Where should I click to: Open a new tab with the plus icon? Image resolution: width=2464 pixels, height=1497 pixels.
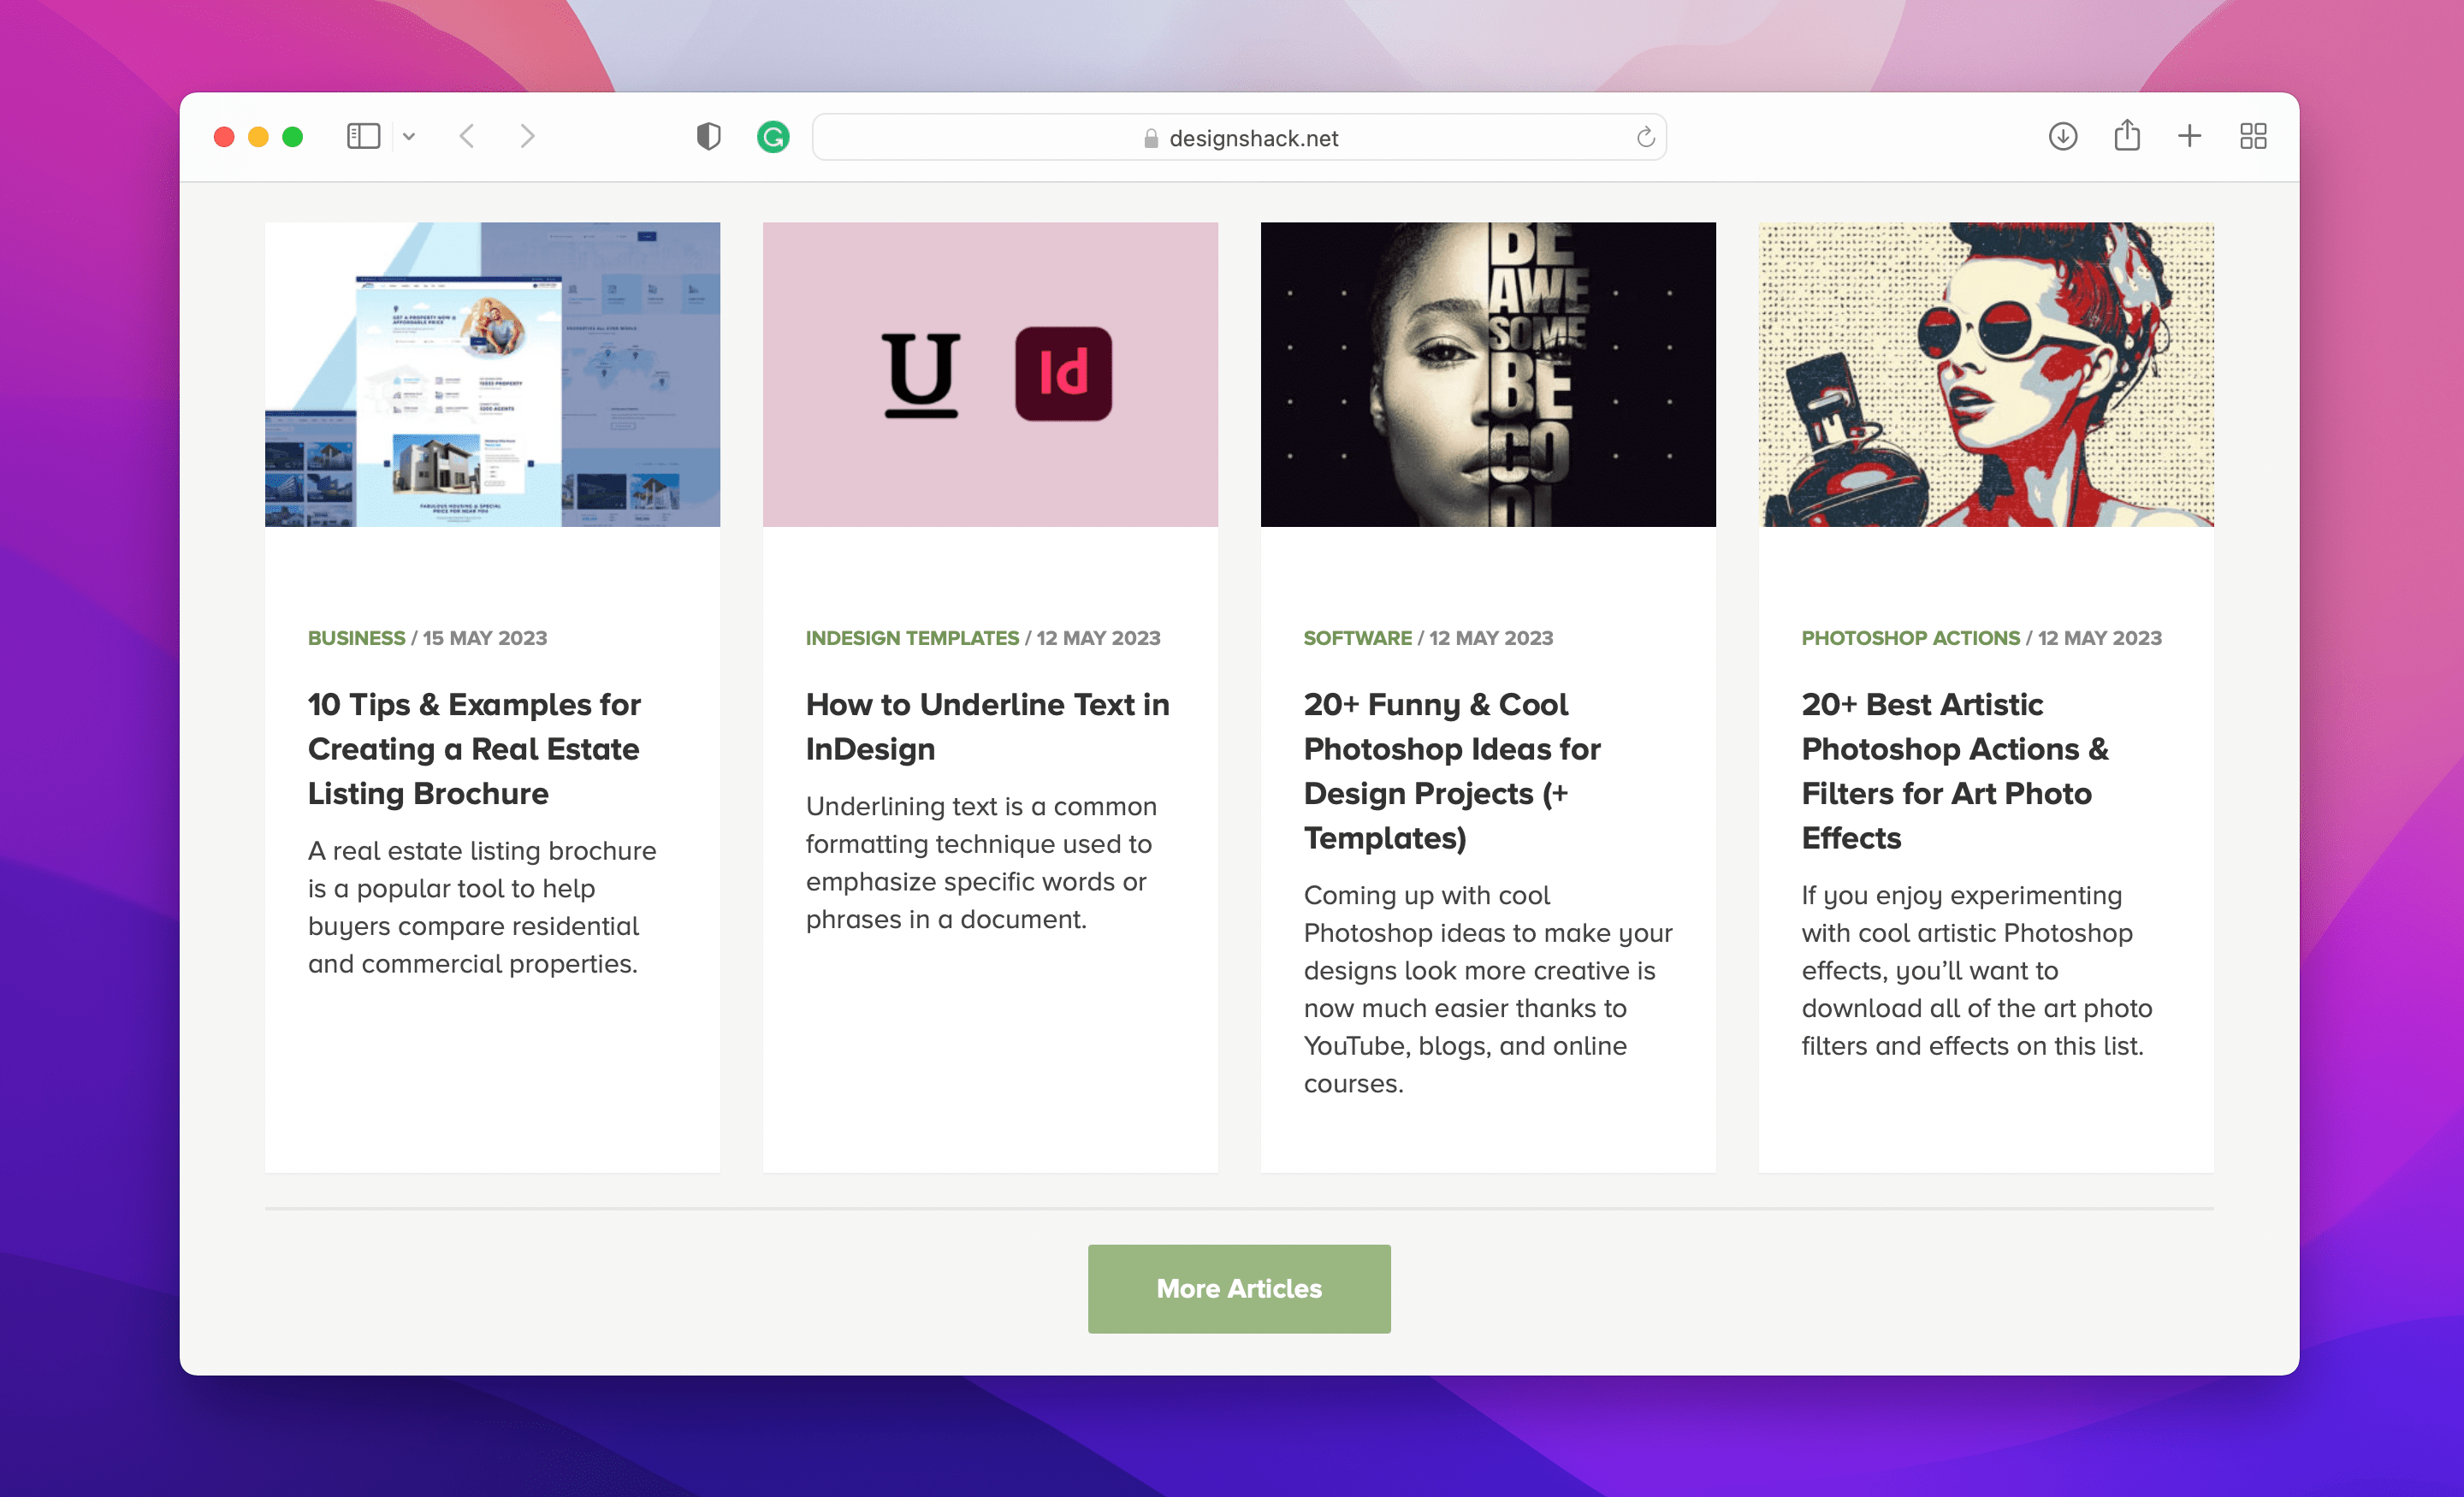click(x=2189, y=136)
